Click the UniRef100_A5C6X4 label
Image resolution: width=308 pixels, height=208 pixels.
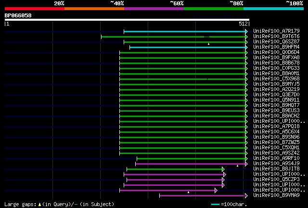(x=276, y=132)
